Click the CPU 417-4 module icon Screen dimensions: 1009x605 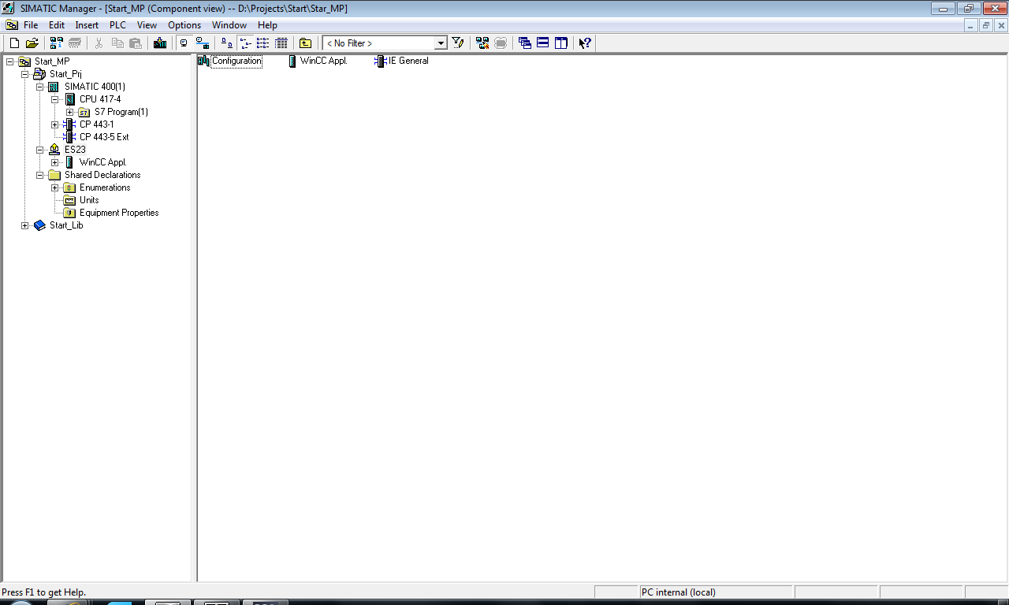(70, 99)
